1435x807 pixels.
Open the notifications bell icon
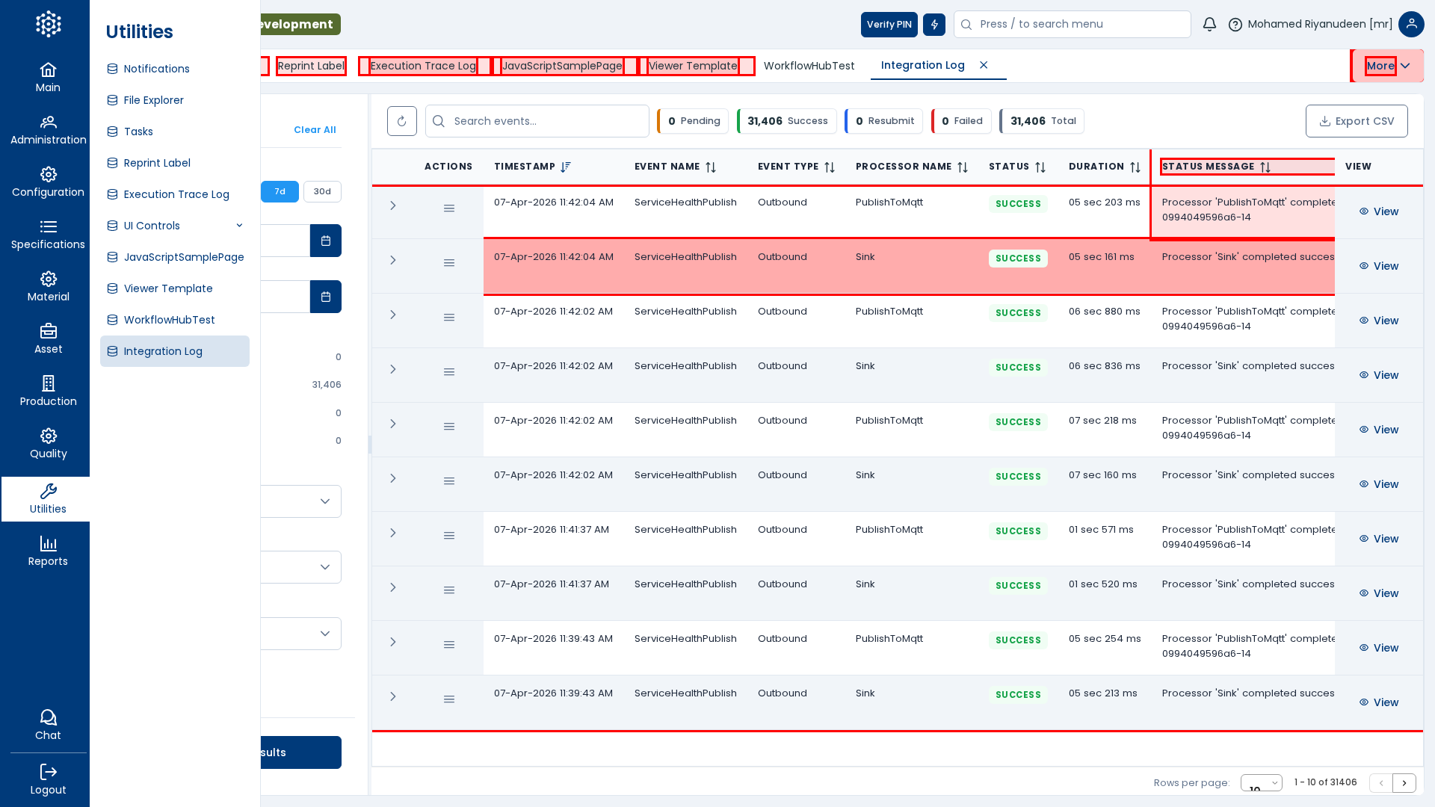pos(1209,25)
